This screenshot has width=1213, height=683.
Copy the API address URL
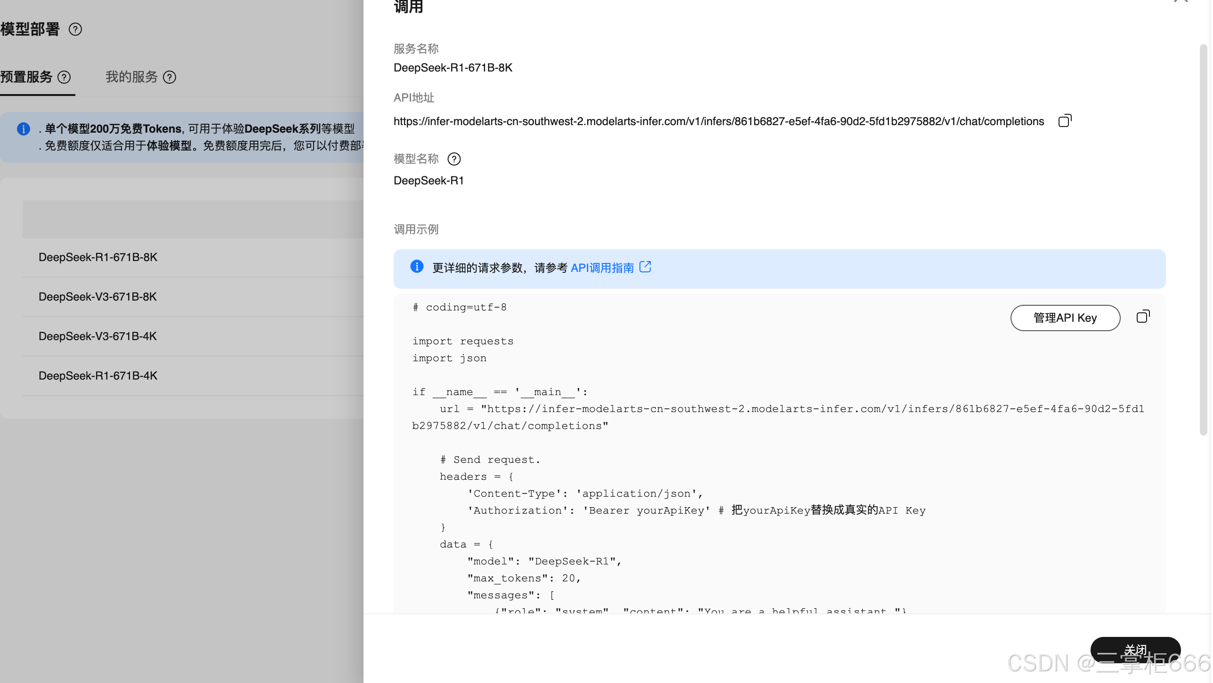[1065, 121]
